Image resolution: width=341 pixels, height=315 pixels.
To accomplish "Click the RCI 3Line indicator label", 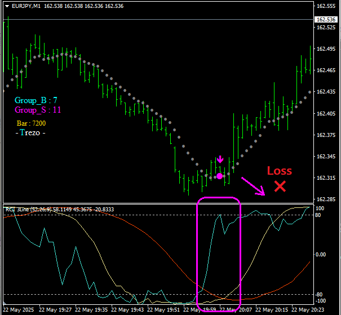I will click(x=60, y=210).
